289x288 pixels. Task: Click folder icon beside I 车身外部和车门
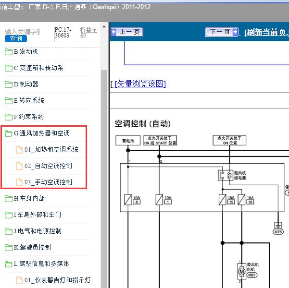[9, 215]
